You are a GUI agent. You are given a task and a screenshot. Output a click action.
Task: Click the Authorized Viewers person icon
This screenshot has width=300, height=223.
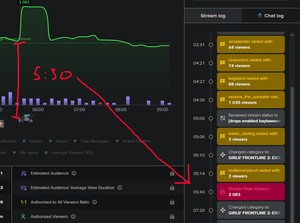(23, 217)
